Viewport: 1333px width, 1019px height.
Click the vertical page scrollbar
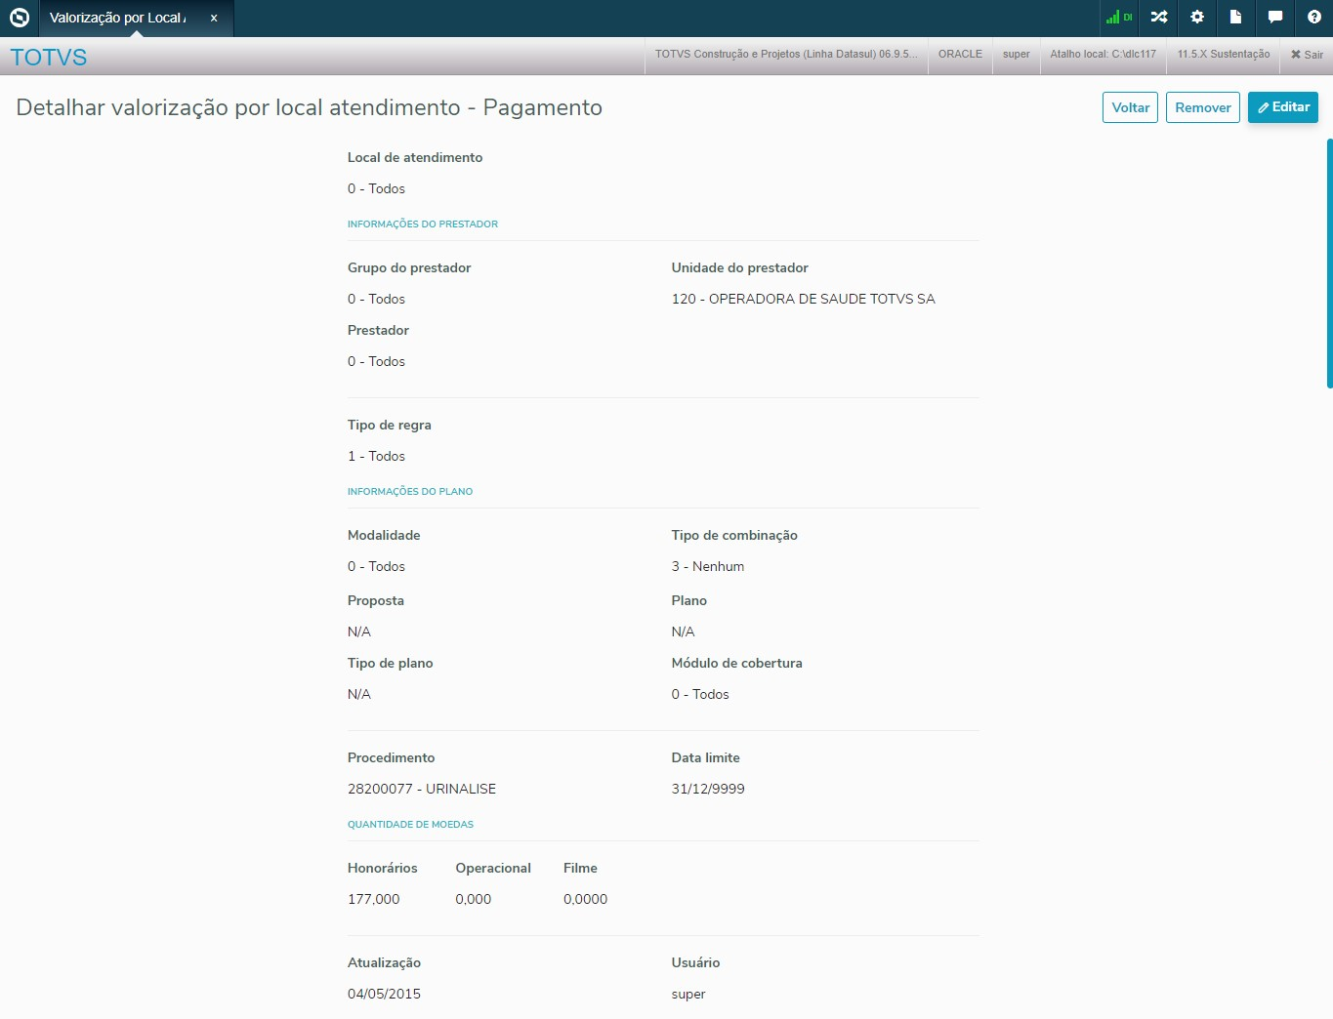pyautogui.click(x=1329, y=264)
